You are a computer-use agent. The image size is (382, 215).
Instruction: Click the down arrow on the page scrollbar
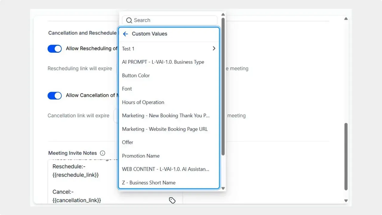tap(346, 200)
